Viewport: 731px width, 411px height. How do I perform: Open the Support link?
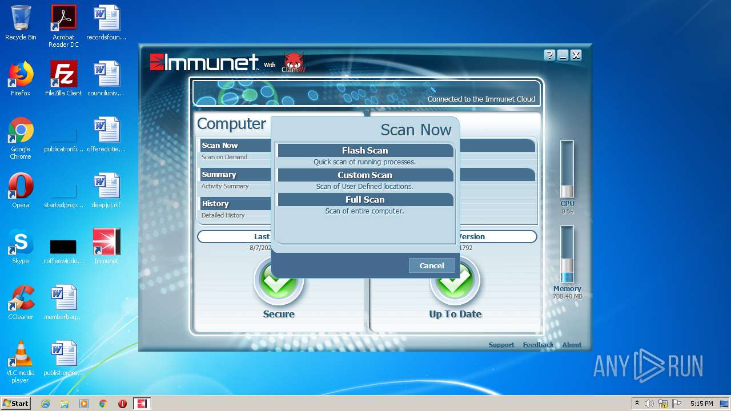click(x=501, y=345)
